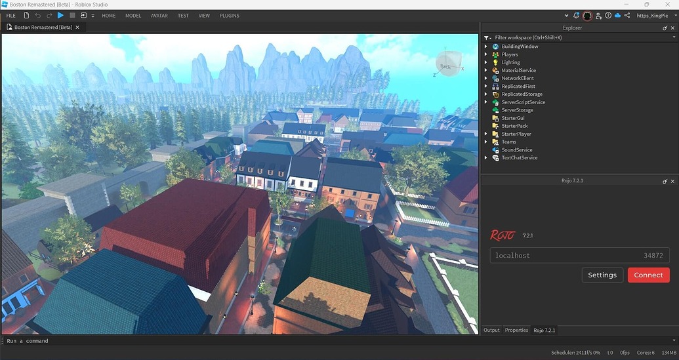Open the FILE menu
The image size is (679, 360).
pos(11,16)
